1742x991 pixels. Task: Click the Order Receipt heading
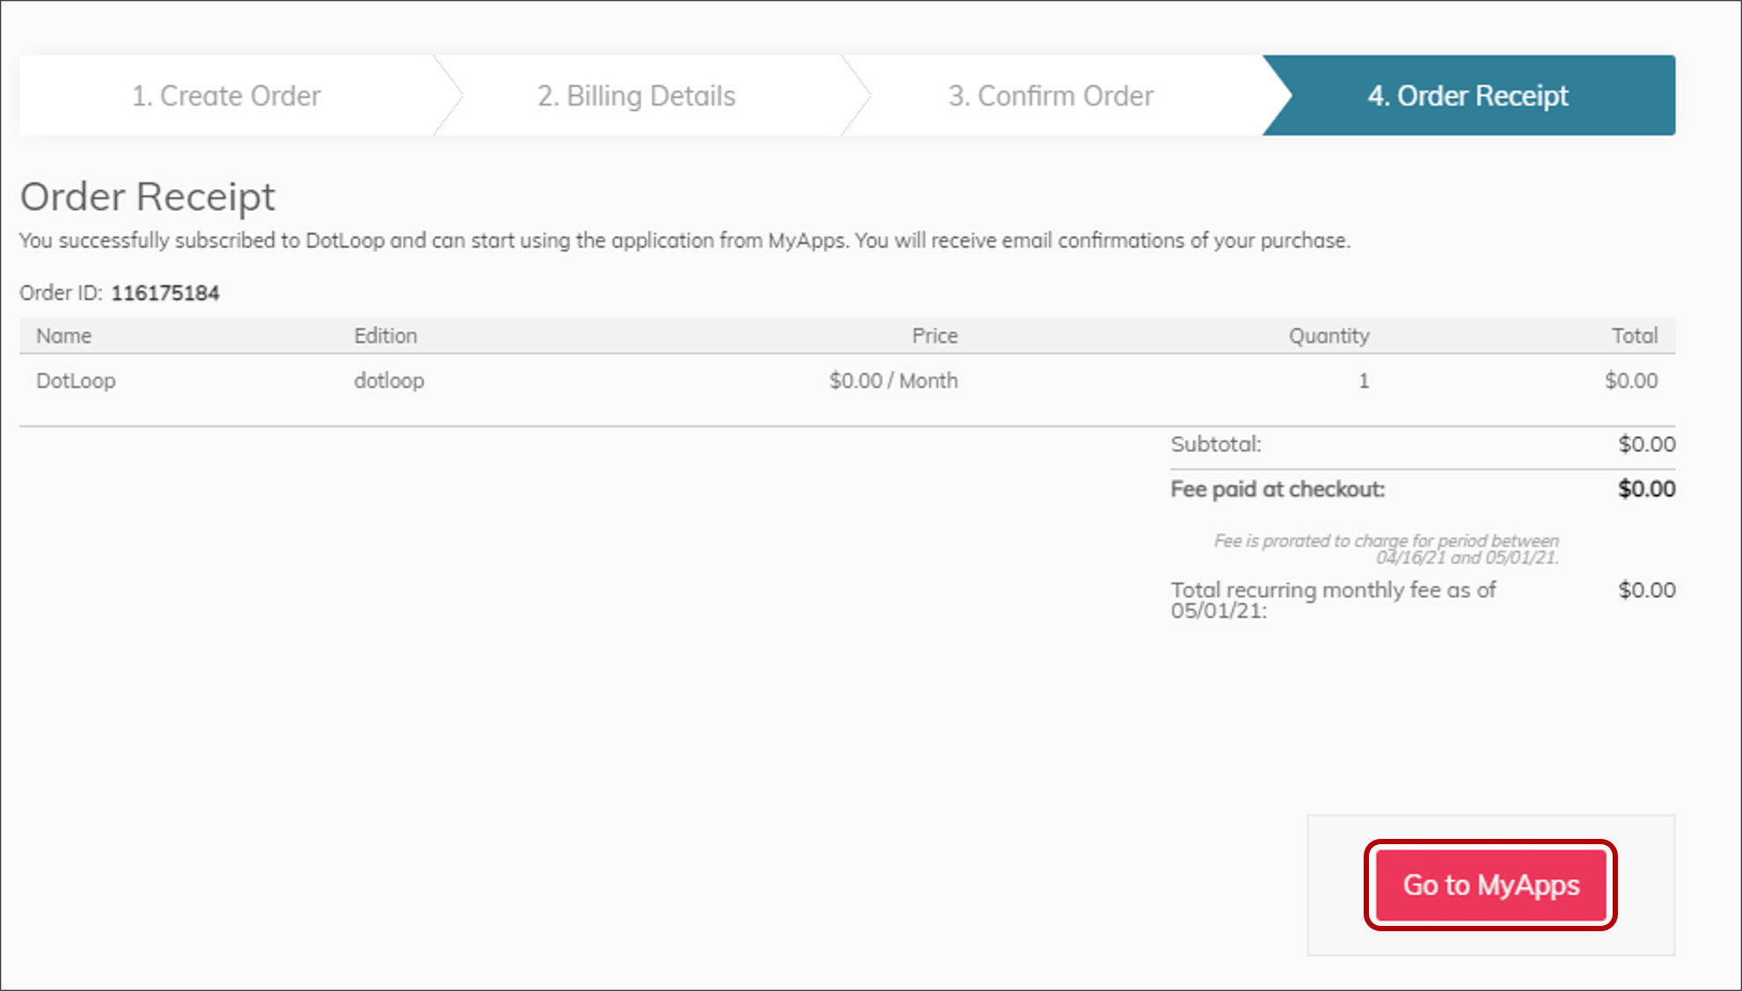point(148,196)
